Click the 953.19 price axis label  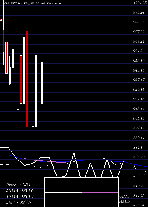pyautogui.click(x=139, y=61)
